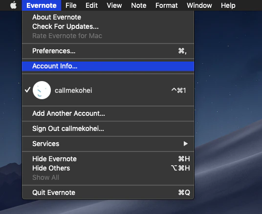This screenshot has width=262, height=214.
Task: Click the highlighted Account Info... entry
Action: 108,66
